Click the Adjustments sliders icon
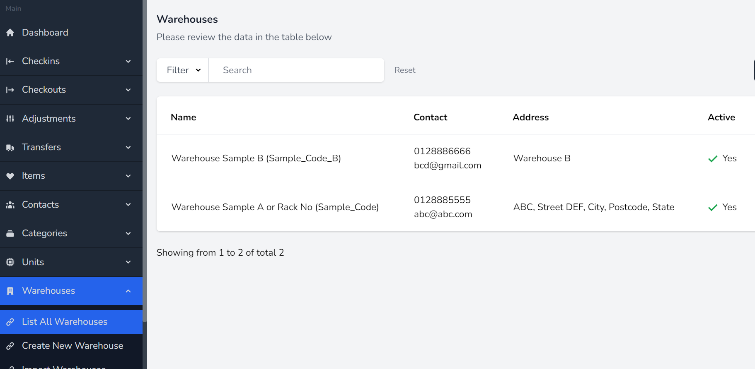This screenshot has height=369, width=755. pyautogui.click(x=10, y=119)
